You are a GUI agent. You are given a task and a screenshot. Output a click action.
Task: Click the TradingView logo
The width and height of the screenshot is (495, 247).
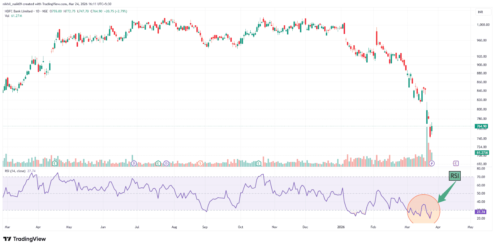pos(24,239)
